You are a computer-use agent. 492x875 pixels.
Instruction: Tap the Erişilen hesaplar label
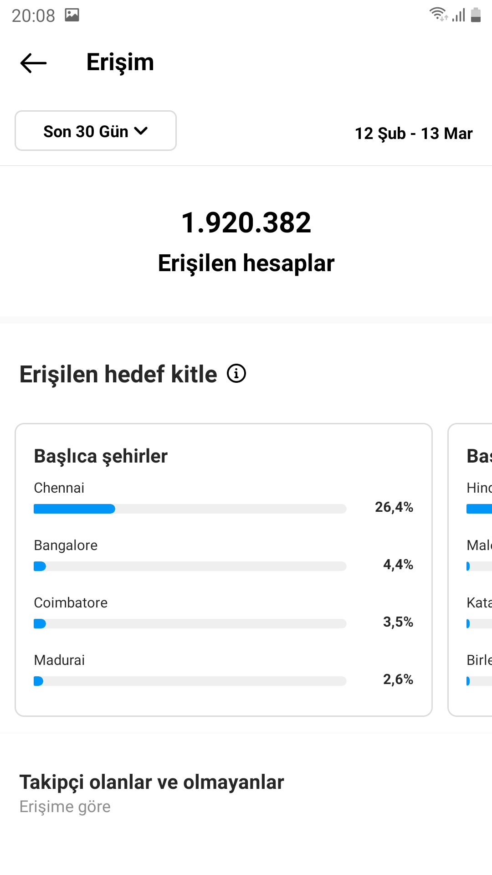(246, 263)
